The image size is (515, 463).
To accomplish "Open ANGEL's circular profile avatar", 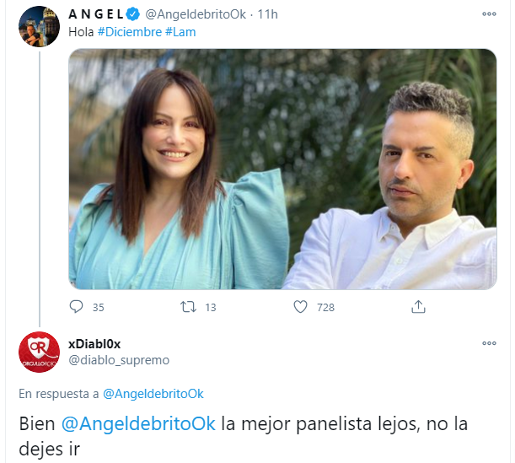I will (x=39, y=27).
